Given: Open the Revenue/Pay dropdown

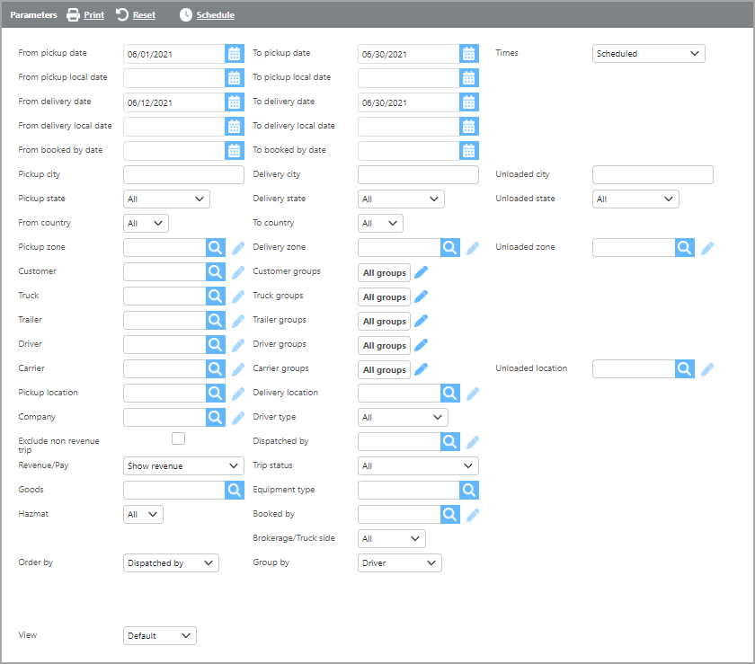Looking at the screenshot, I should click(x=183, y=466).
